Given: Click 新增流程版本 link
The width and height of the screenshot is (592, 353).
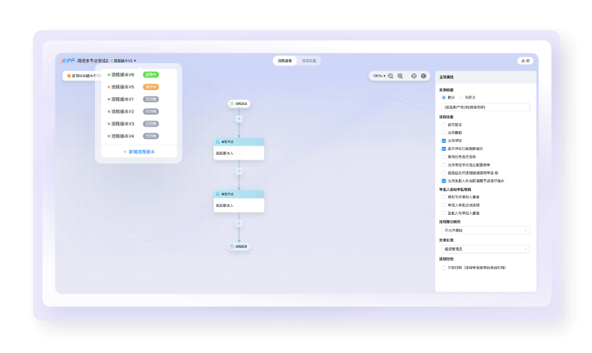Looking at the screenshot, I should point(139,152).
